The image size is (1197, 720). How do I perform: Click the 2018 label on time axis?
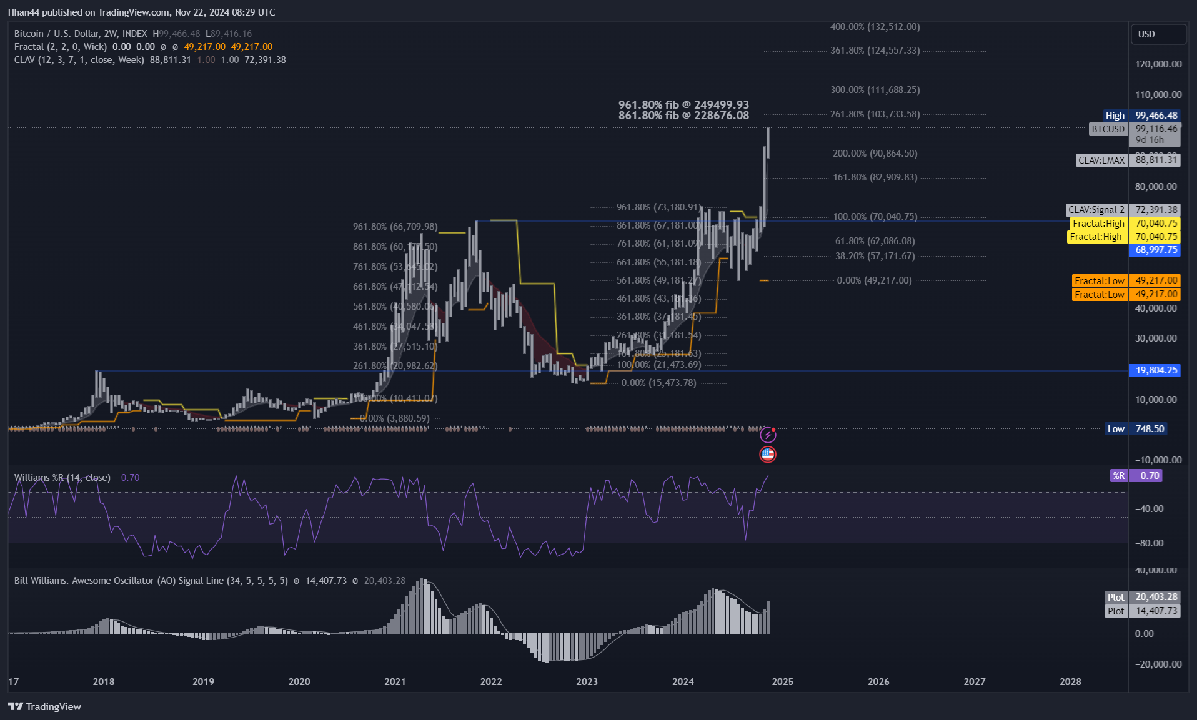coord(104,682)
